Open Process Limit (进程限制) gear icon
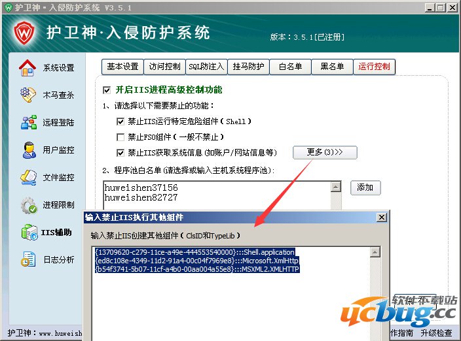 (28, 204)
